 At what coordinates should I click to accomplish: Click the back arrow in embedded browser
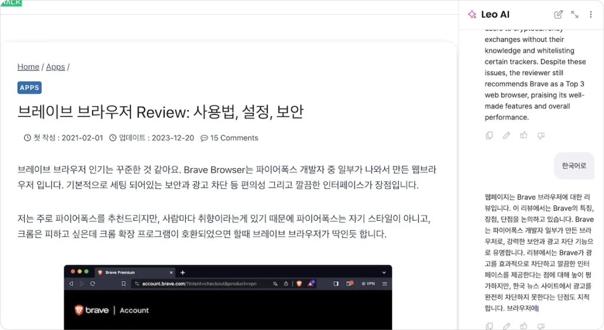click(71, 284)
